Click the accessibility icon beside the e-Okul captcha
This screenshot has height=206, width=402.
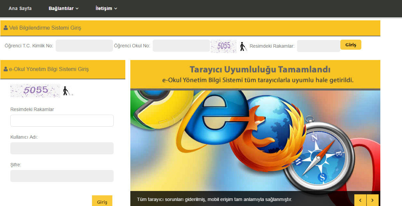66,91
